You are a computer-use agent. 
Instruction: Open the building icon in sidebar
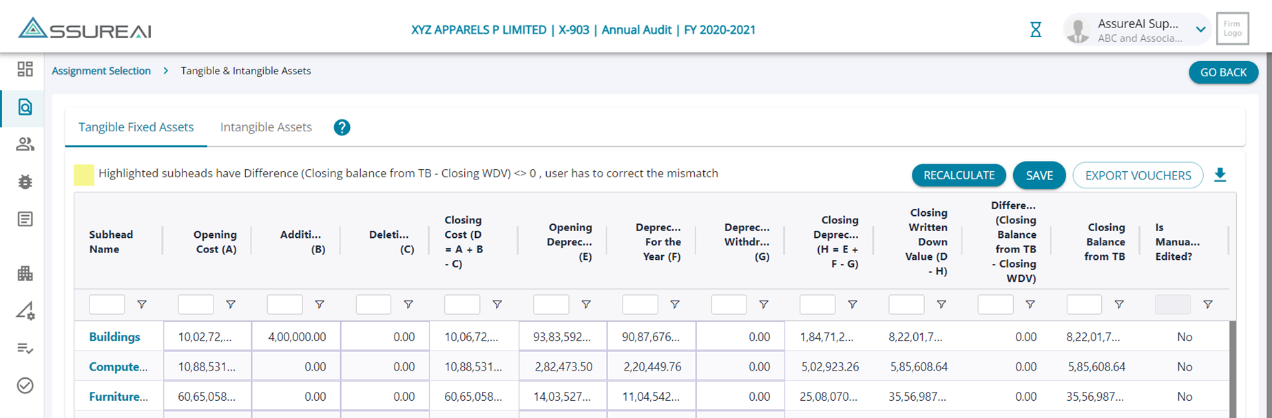pyautogui.click(x=25, y=274)
